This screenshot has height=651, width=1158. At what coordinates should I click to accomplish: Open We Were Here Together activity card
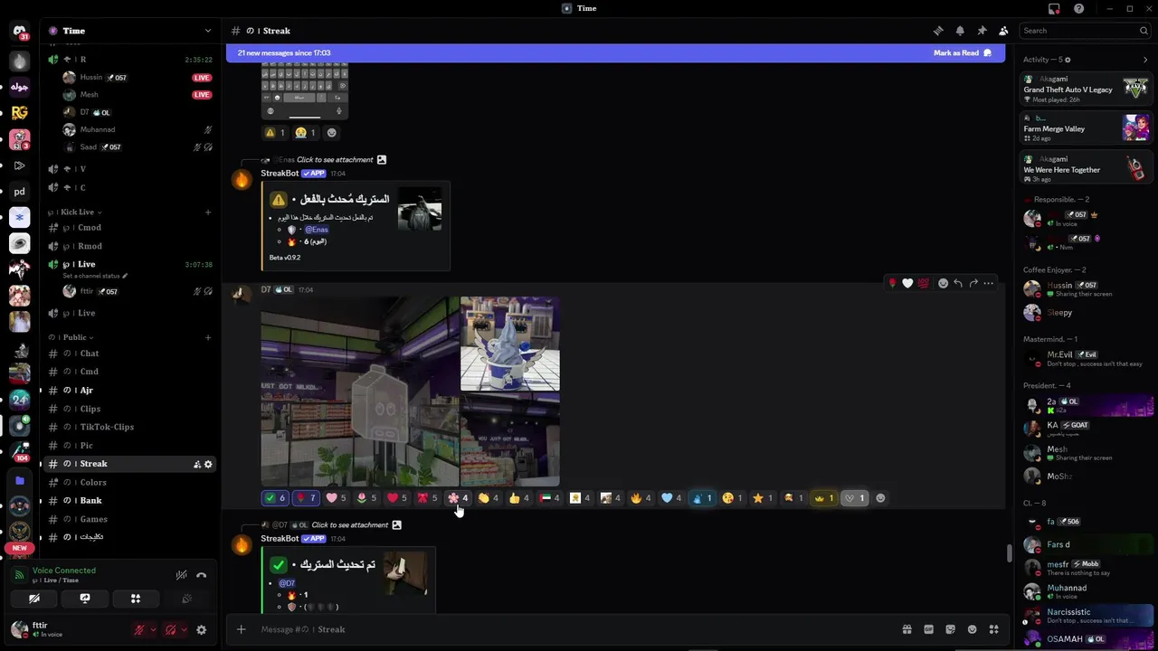[1085, 168]
